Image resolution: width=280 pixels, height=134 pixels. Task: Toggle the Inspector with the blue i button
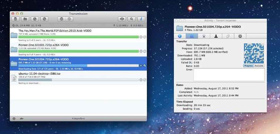(x=141, y=19)
